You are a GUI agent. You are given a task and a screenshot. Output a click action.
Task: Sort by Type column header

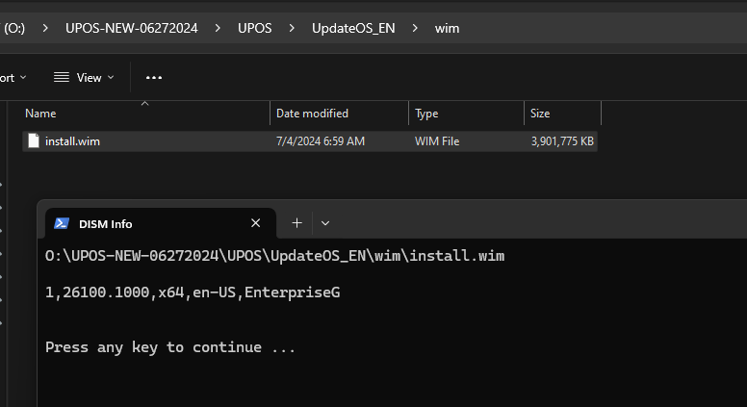[x=467, y=114]
